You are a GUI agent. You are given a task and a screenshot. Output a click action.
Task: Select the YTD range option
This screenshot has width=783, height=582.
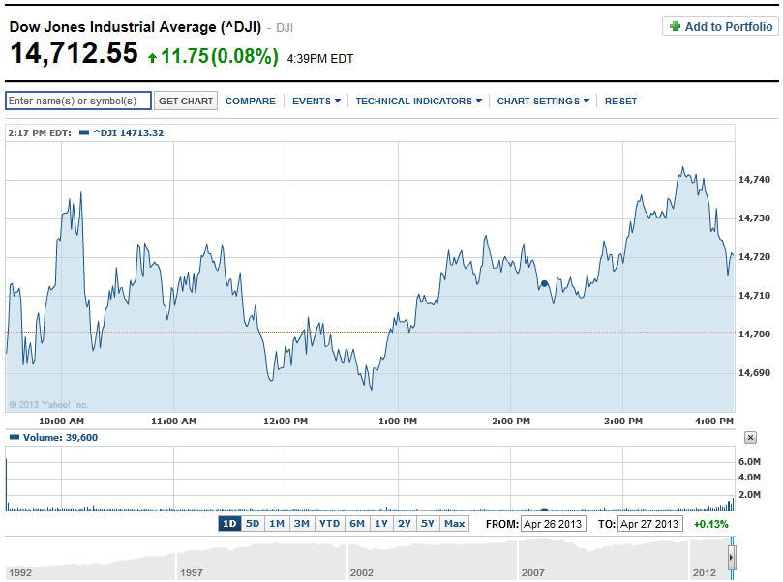pyautogui.click(x=330, y=524)
